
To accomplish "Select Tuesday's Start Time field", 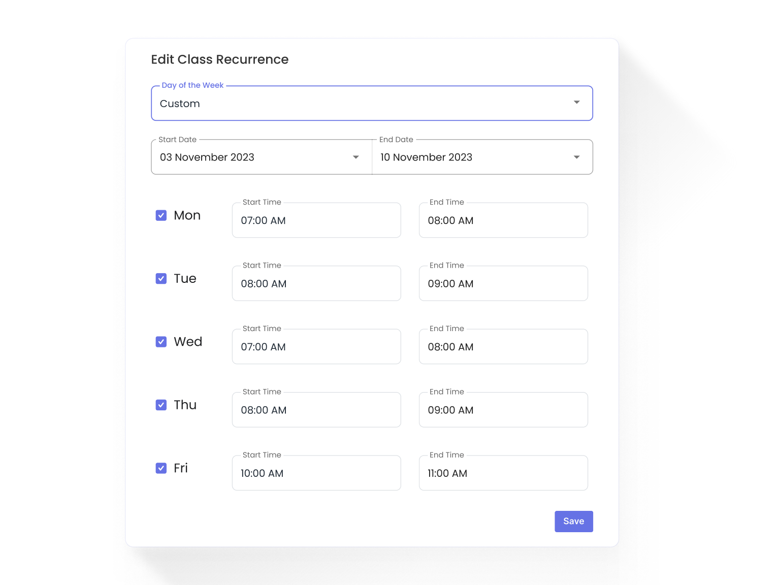I will click(316, 283).
